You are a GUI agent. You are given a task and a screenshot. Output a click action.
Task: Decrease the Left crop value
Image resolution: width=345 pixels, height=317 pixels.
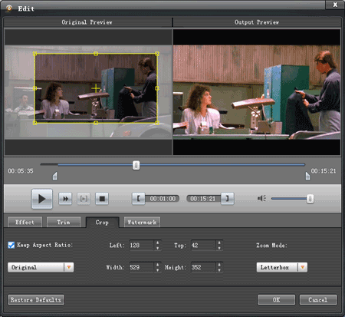coord(158,248)
